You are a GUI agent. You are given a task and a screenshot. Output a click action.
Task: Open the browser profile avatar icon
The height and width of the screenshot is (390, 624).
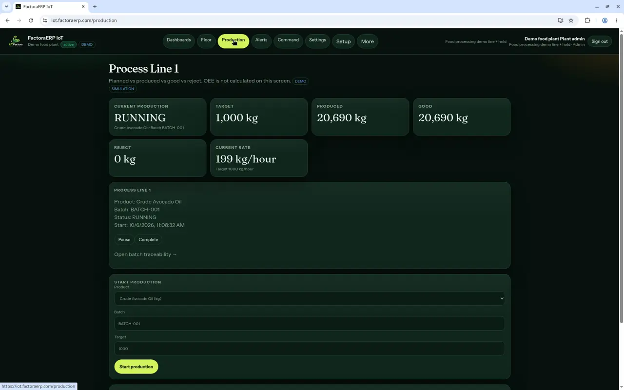click(x=604, y=20)
